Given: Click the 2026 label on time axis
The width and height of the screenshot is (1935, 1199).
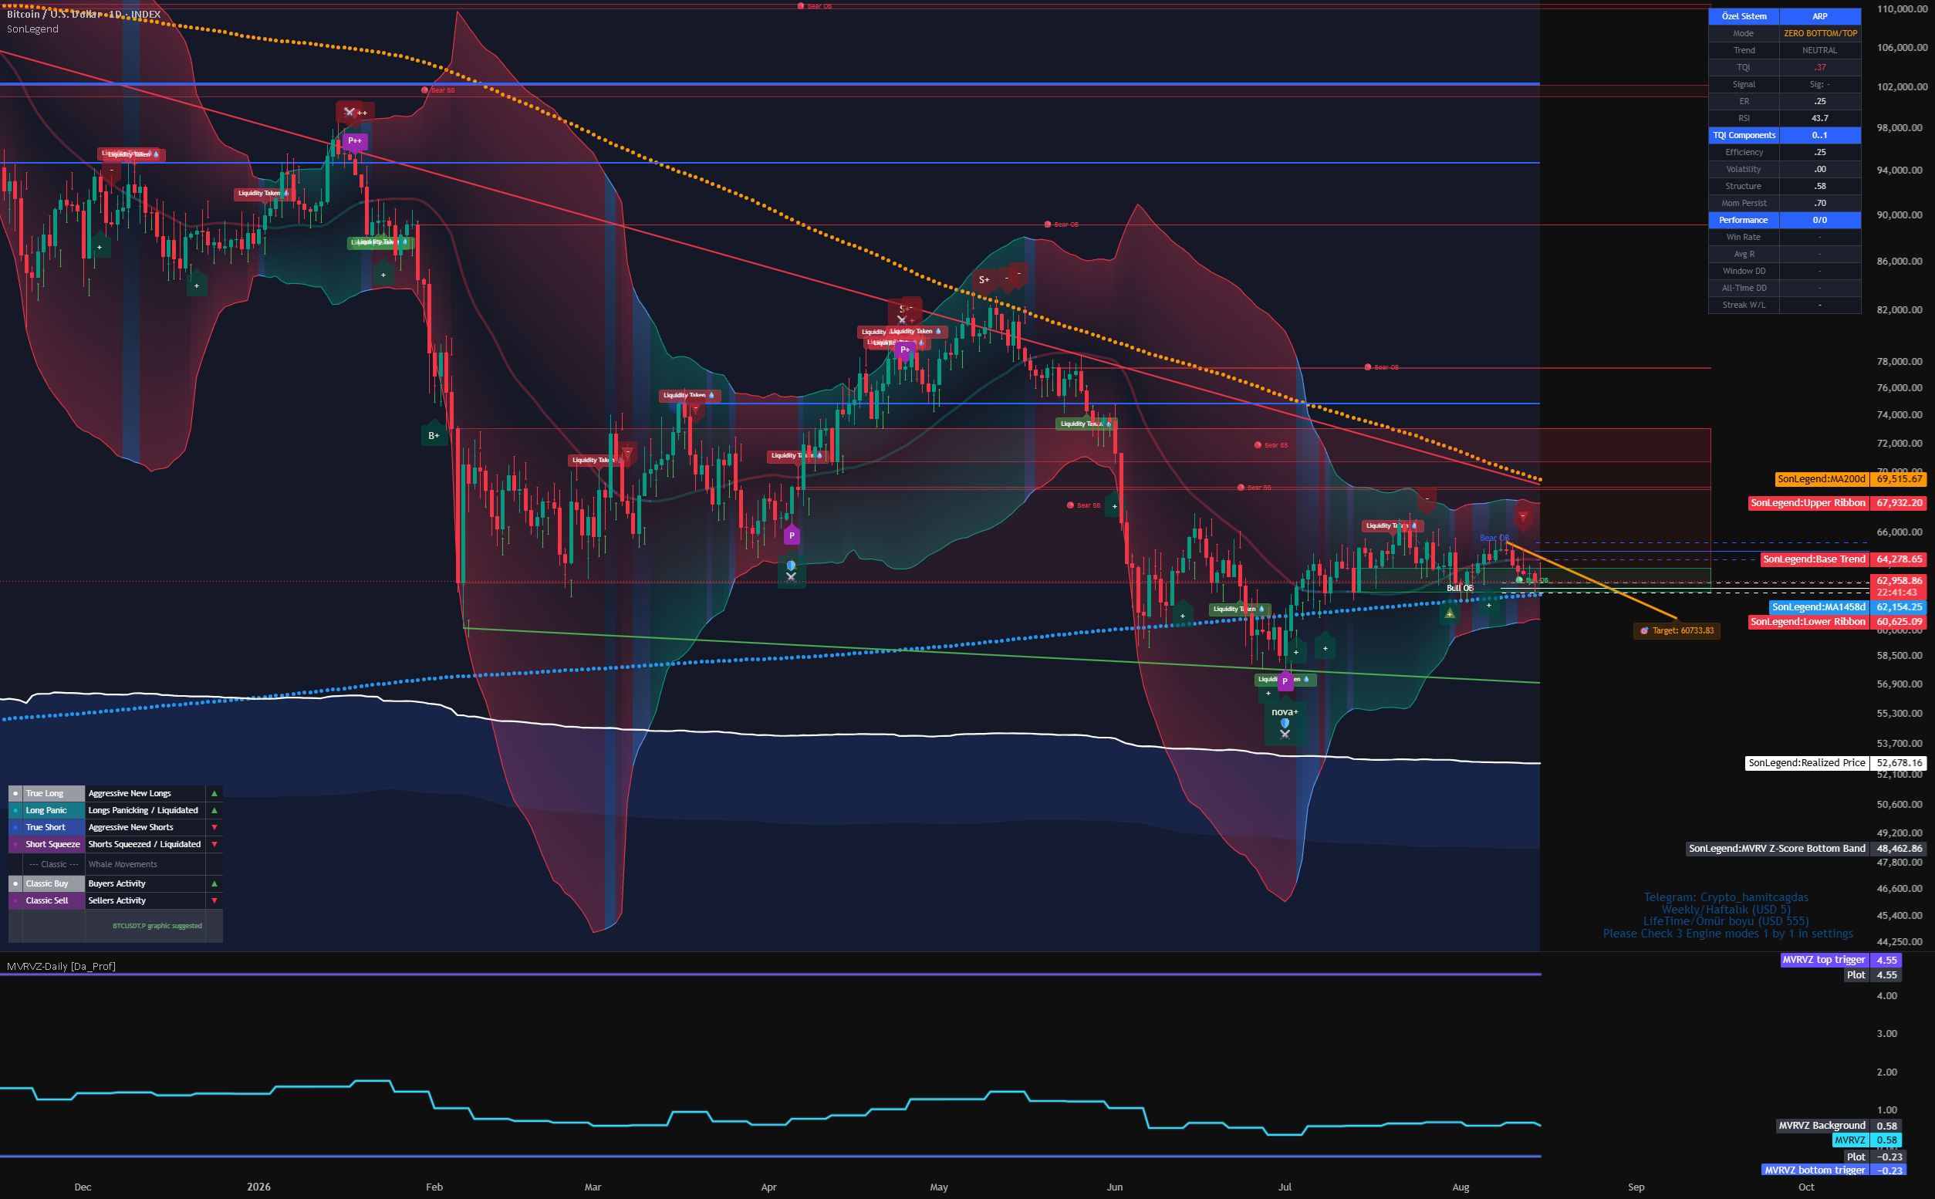Looking at the screenshot, I should pos(258,1187).
